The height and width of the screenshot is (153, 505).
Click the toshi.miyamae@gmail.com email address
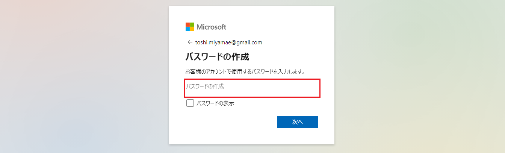[228, 42]
